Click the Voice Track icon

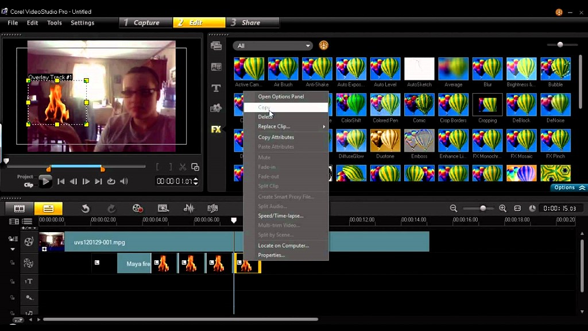(x=29, y=298)
